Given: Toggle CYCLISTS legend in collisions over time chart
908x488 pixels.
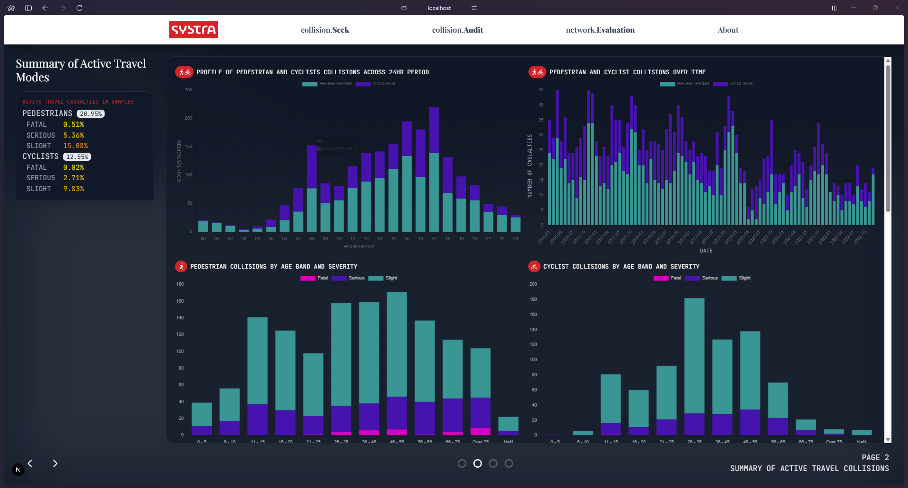Looking at the screenshot, I should pos(733,84).
